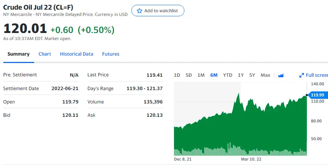The image size is (328, 165).
Task: Open the Summary tab
Action: [19, 54]
